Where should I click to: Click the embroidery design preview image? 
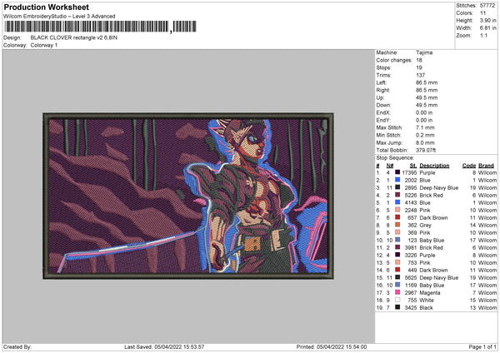(x=188, y=196)
